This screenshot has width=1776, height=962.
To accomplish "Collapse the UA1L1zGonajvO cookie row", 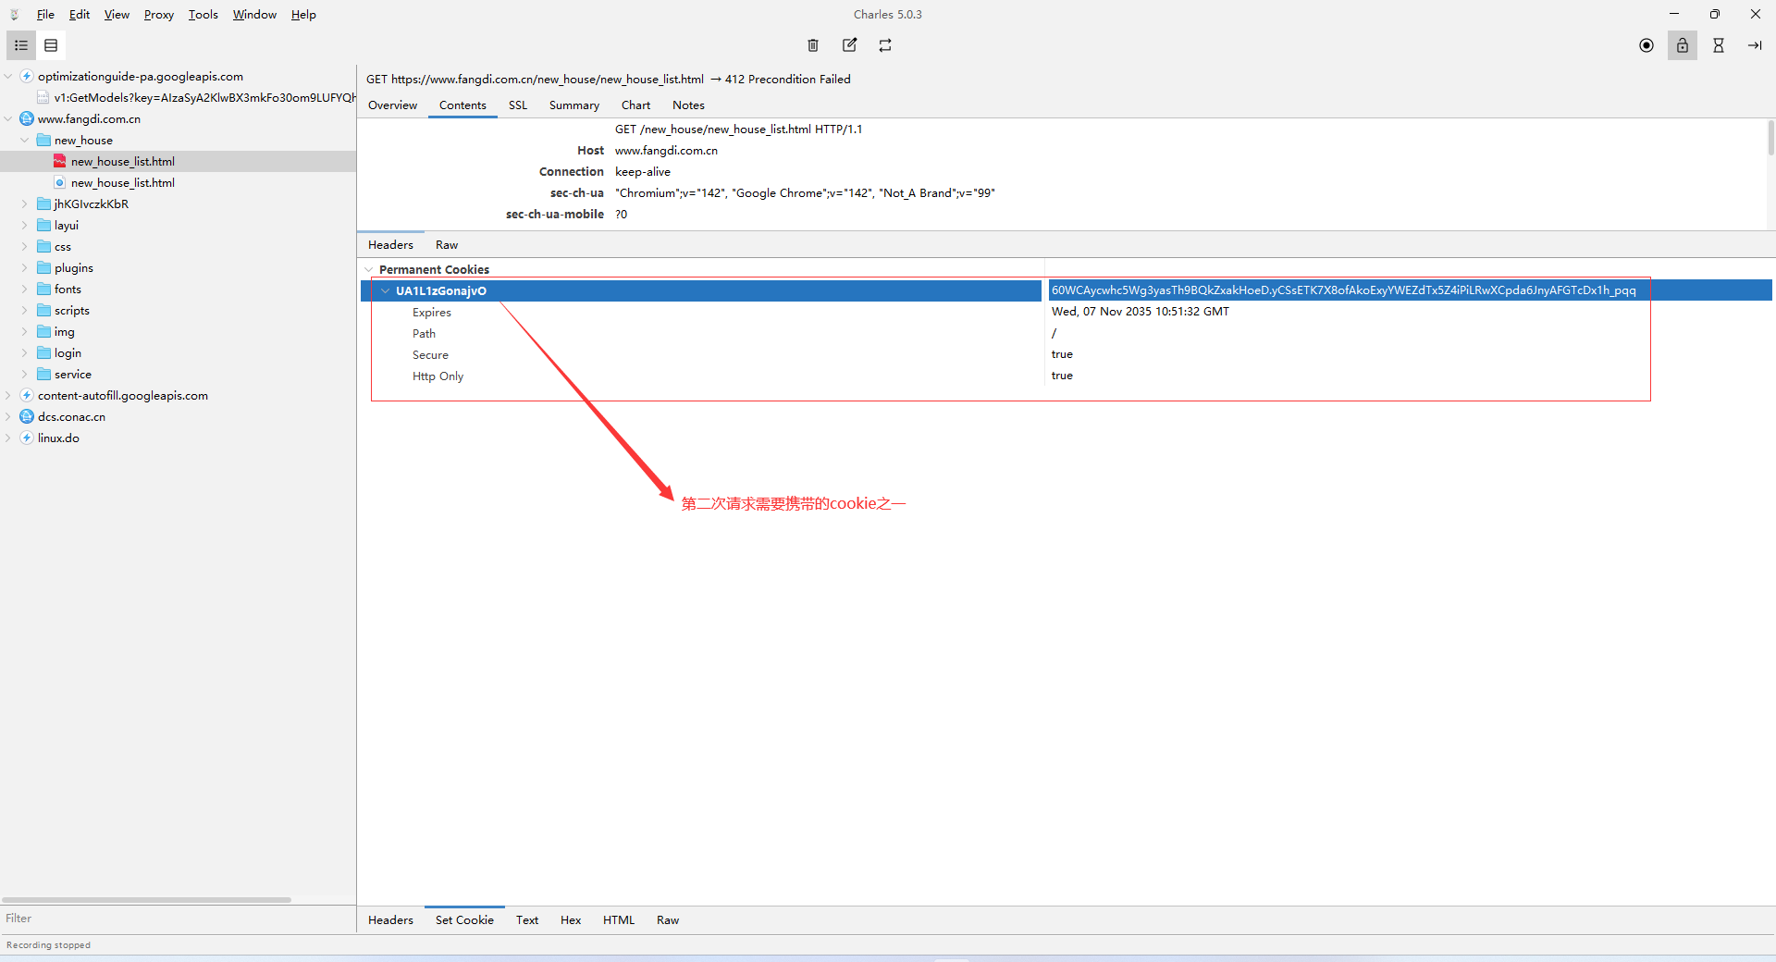I will tap(386, 291).
